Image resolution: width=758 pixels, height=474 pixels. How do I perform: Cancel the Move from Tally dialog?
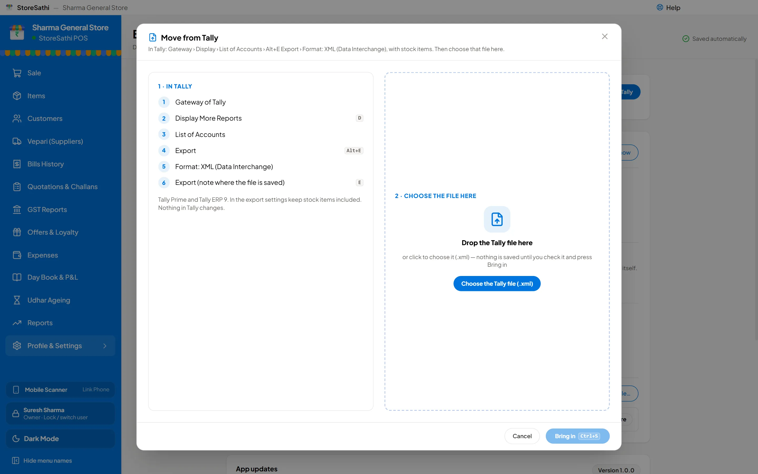click(522, 436)
